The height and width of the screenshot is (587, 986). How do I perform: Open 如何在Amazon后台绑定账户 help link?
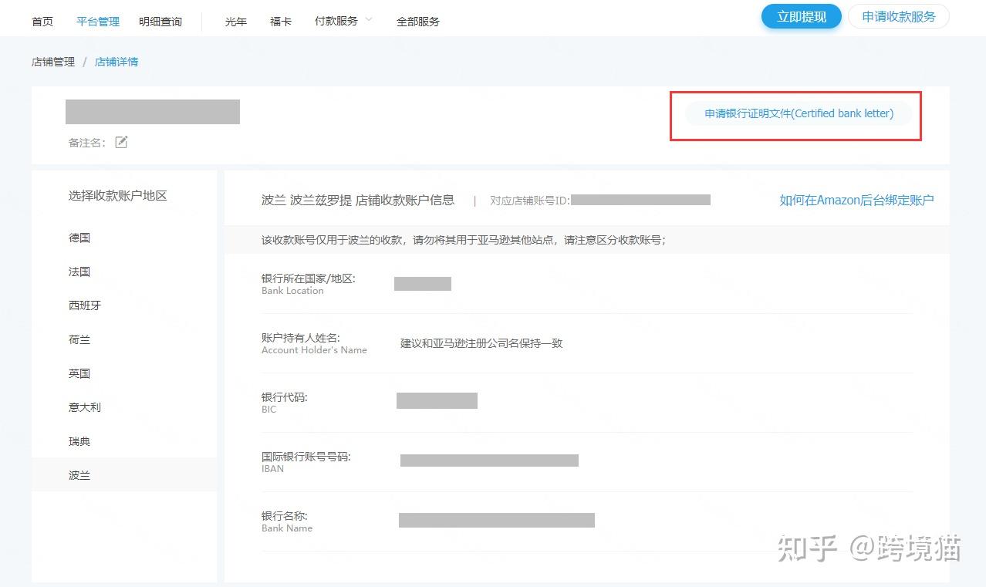856,200
